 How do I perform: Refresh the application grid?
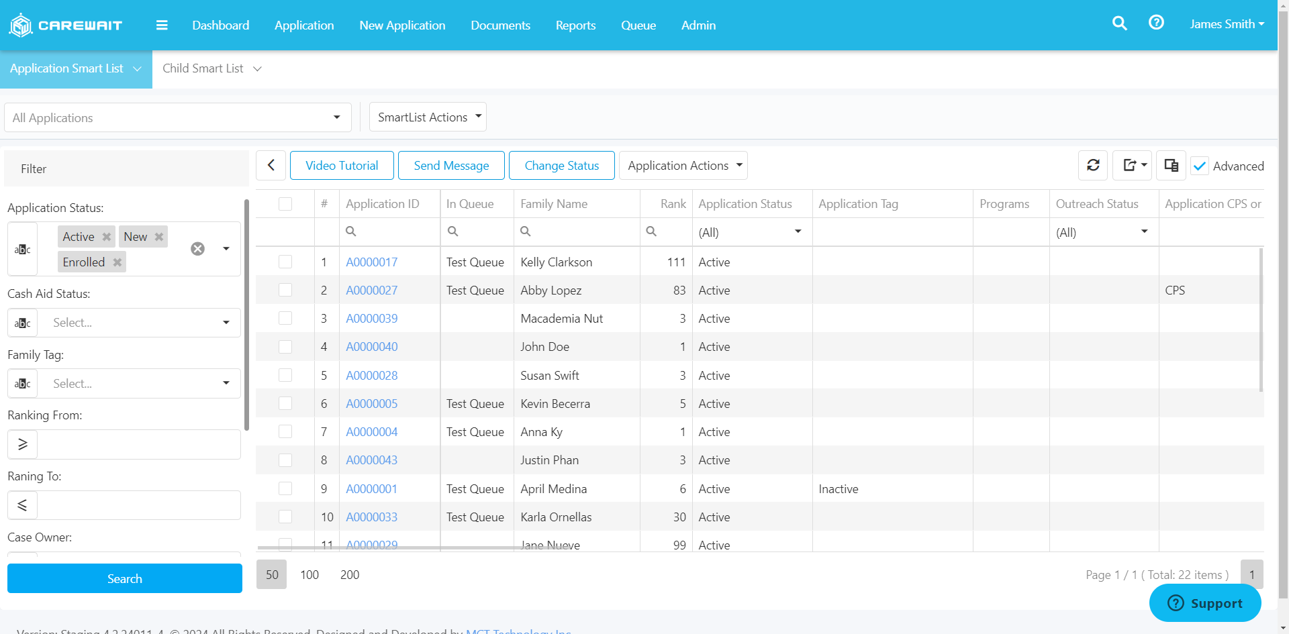point(1093,165)
